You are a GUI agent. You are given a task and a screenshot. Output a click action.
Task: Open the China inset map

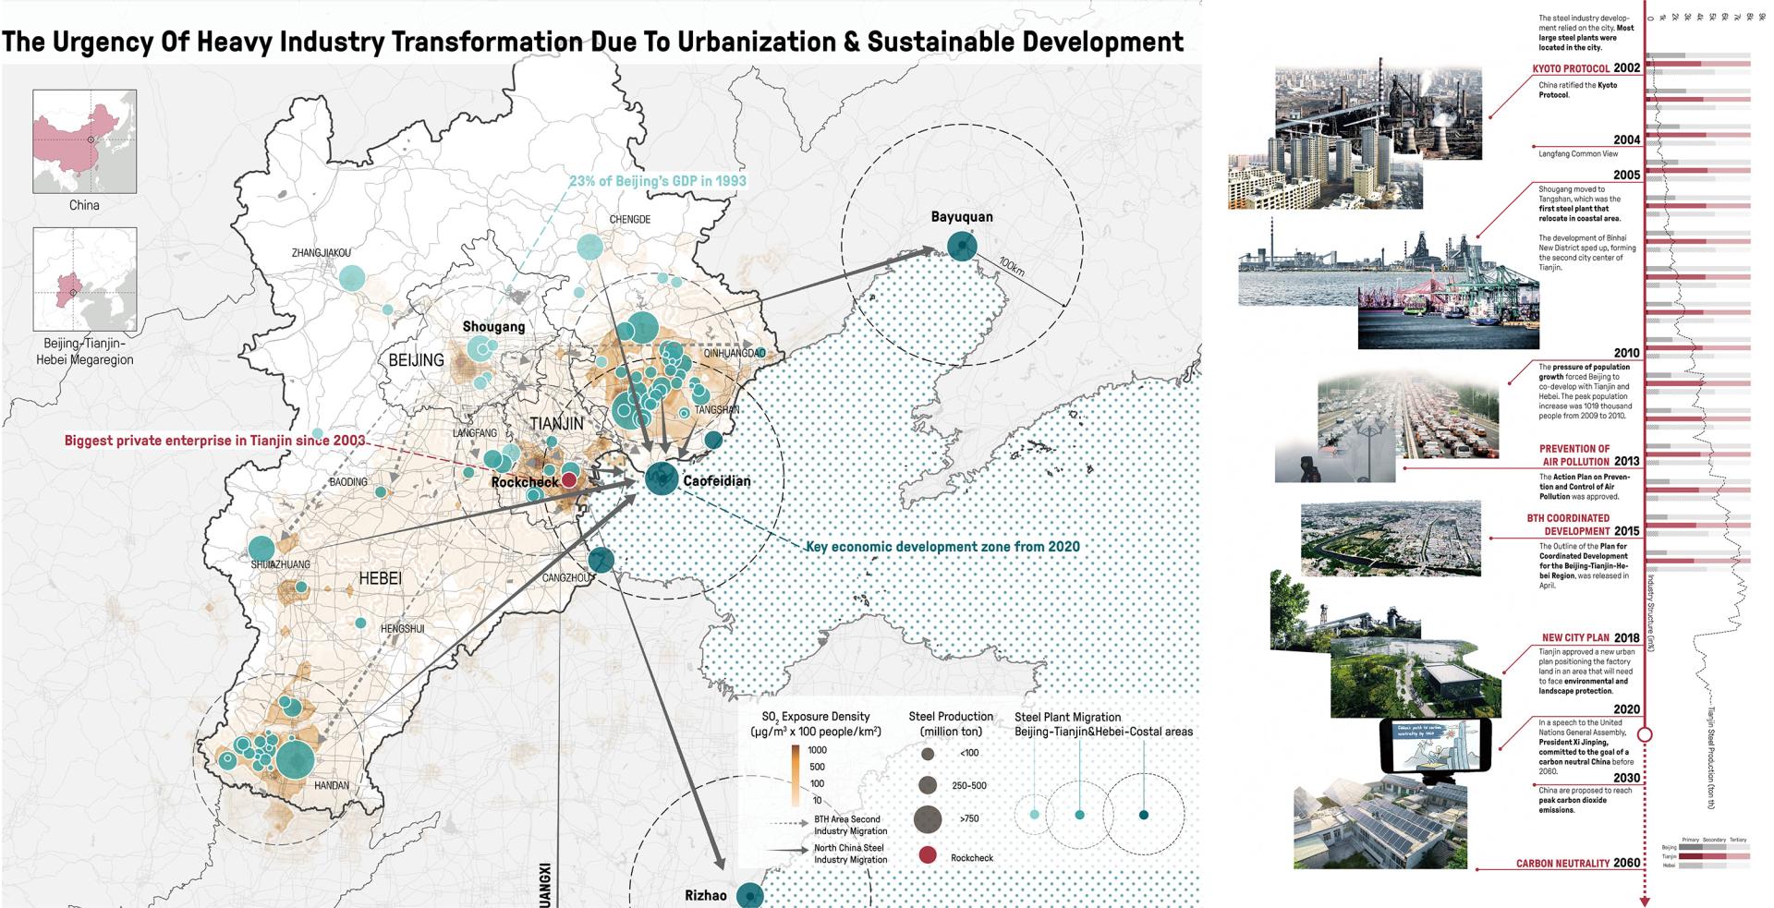tap(85, 140)
